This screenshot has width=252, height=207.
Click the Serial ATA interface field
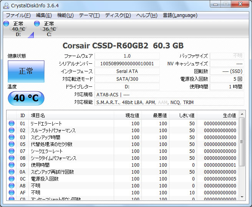tap(127, 71)
